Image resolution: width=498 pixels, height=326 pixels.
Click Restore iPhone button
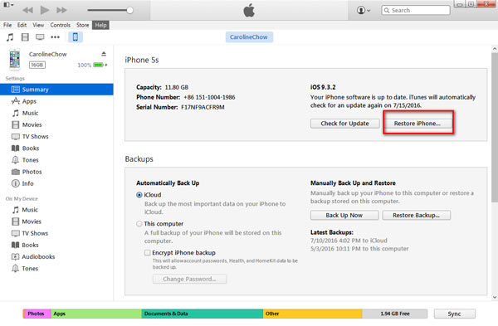point(417,124)
